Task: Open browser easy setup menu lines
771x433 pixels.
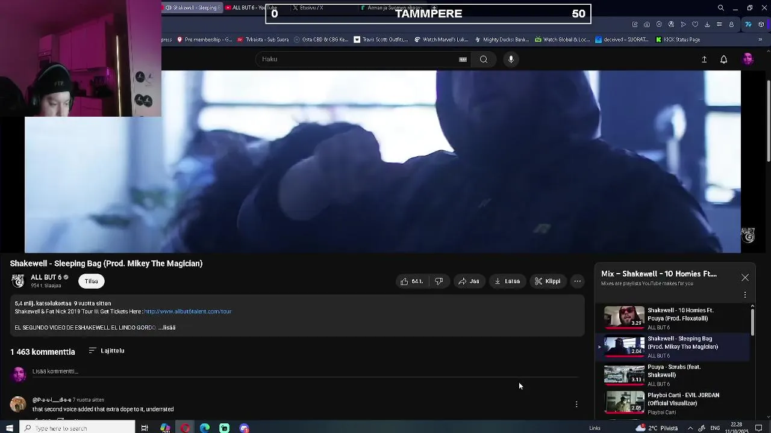Action: tap(719, 25)
